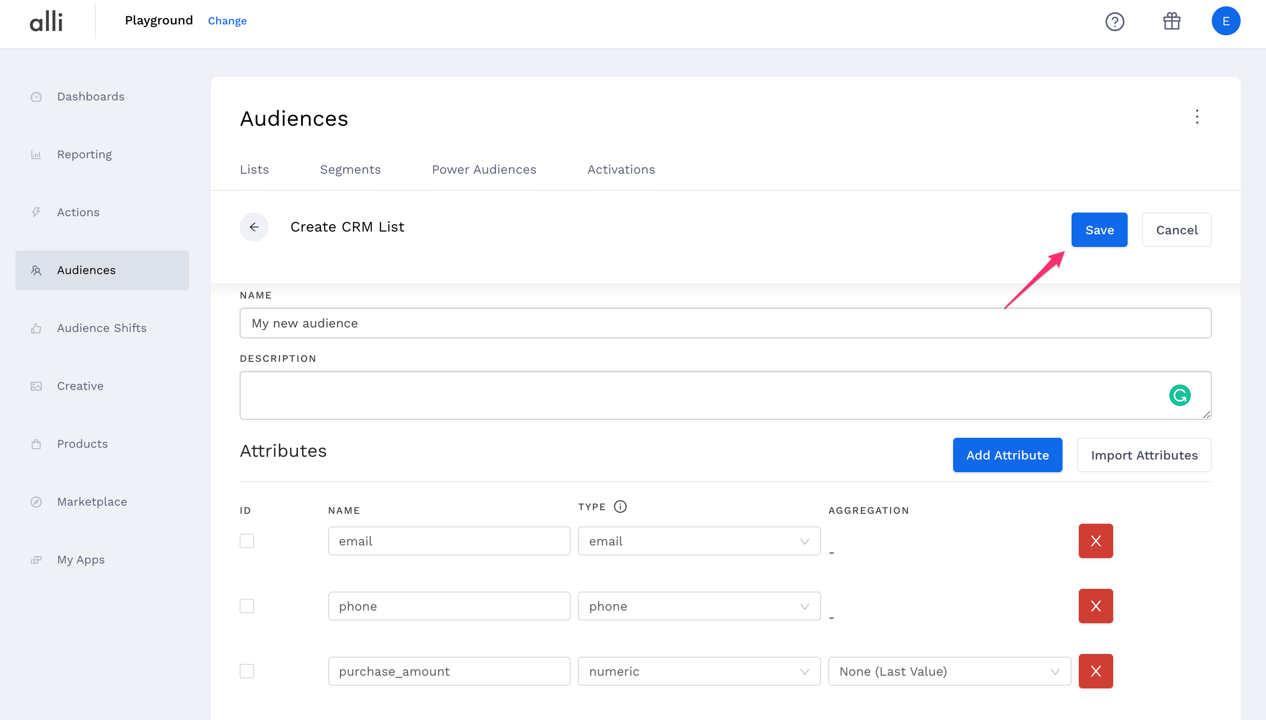Open the Grammarly icon in description
The width and height of the screenshot is (1266, 720).
tap(1180, 395)
